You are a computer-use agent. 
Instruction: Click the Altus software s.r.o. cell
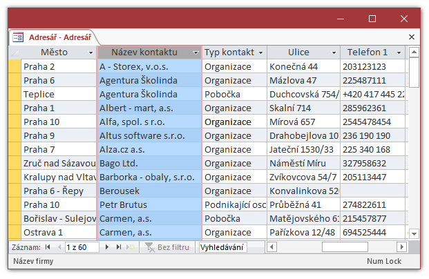coord(149,135)
